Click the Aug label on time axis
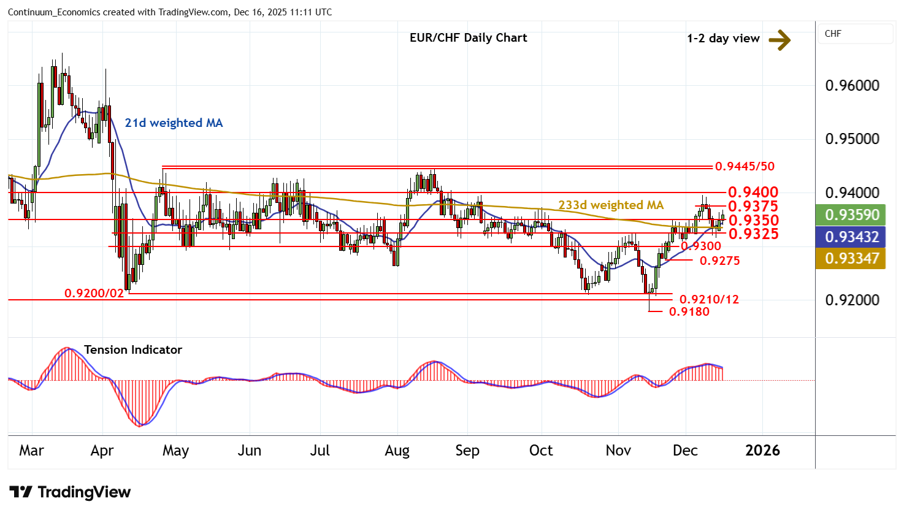Viewport: 904px width, 515px height. coord(397,451)
